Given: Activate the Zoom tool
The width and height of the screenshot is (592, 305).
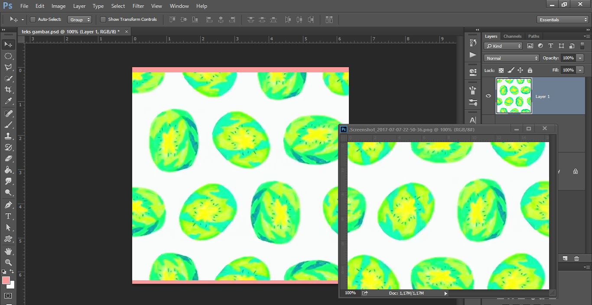Looking at the screenshot, I should (x=8, y=262).
